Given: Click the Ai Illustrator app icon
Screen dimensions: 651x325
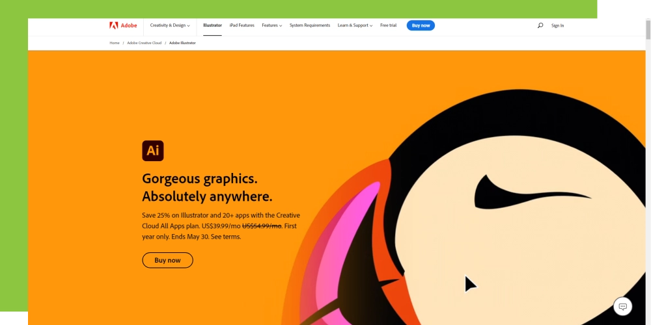Looking at the screenshot, I should [x=153, y=151].
